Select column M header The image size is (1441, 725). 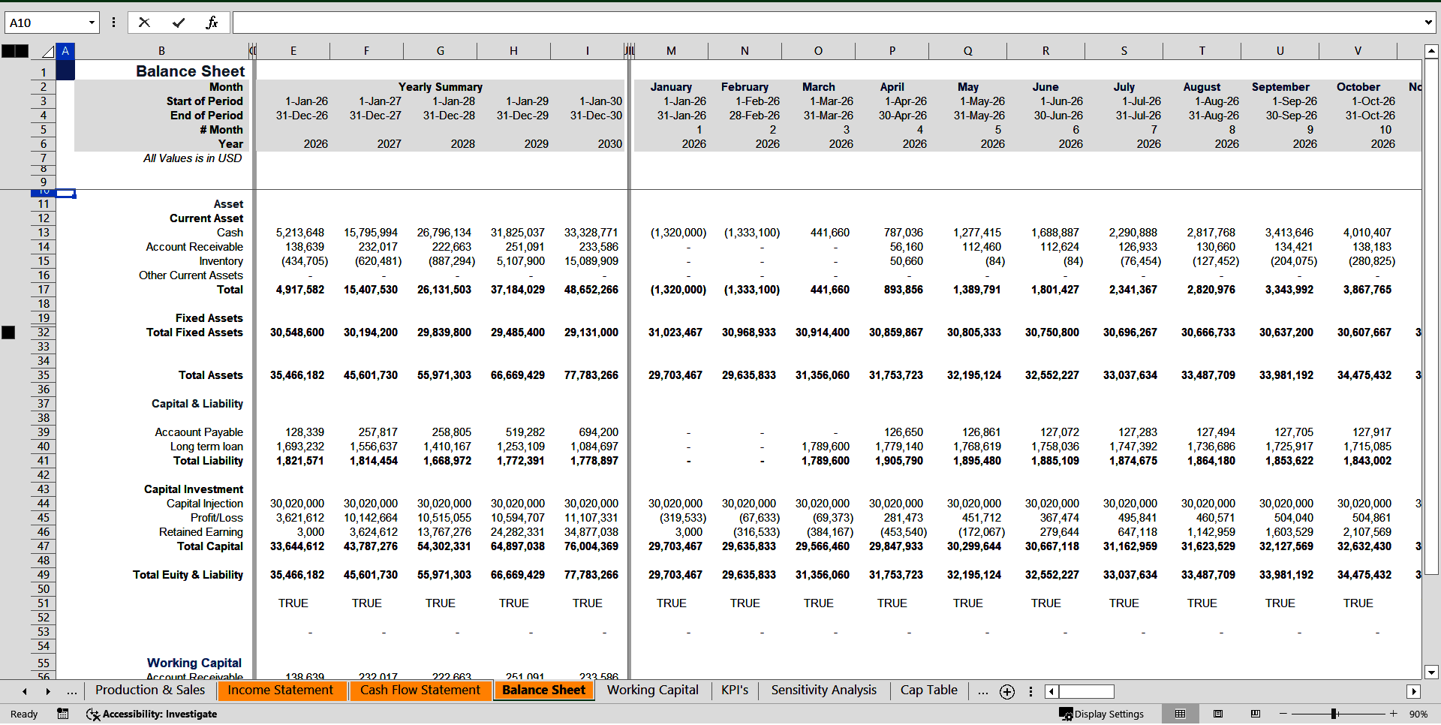pos(671,51)
